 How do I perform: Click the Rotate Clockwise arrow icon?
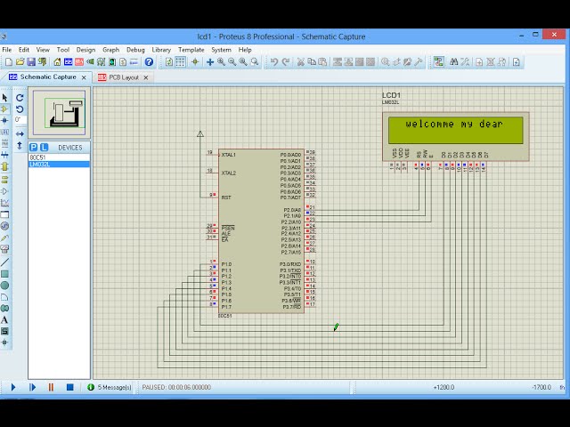20,98
